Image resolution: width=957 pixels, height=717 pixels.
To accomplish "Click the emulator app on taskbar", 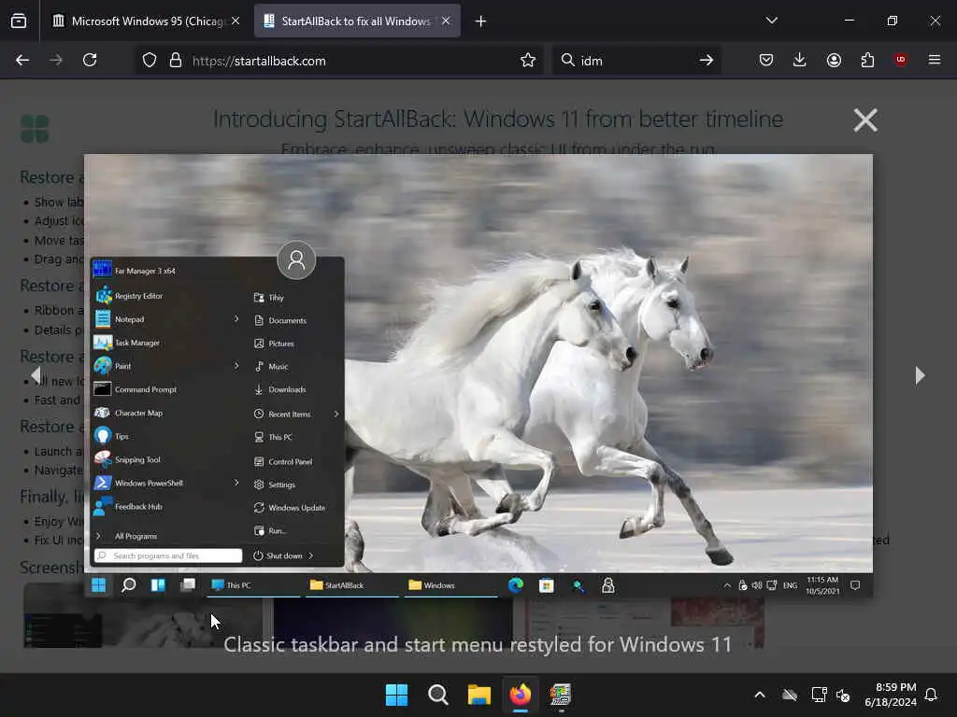I will coord(561,695).
